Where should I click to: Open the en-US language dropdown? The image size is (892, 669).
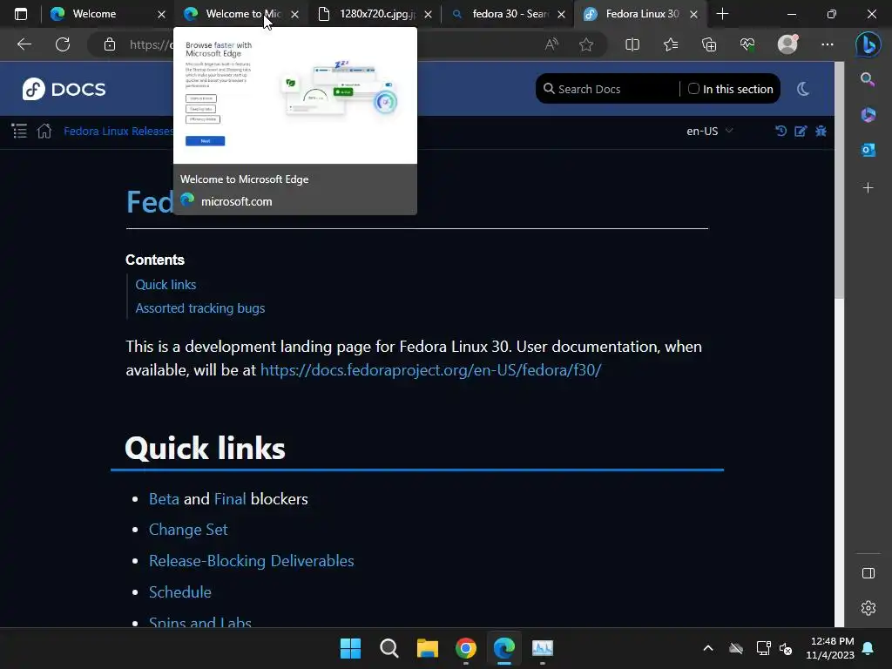point(709,132)
